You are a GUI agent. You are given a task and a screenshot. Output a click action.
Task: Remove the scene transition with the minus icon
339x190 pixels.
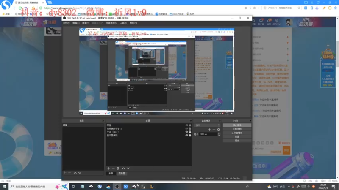(x=214, y=130)
